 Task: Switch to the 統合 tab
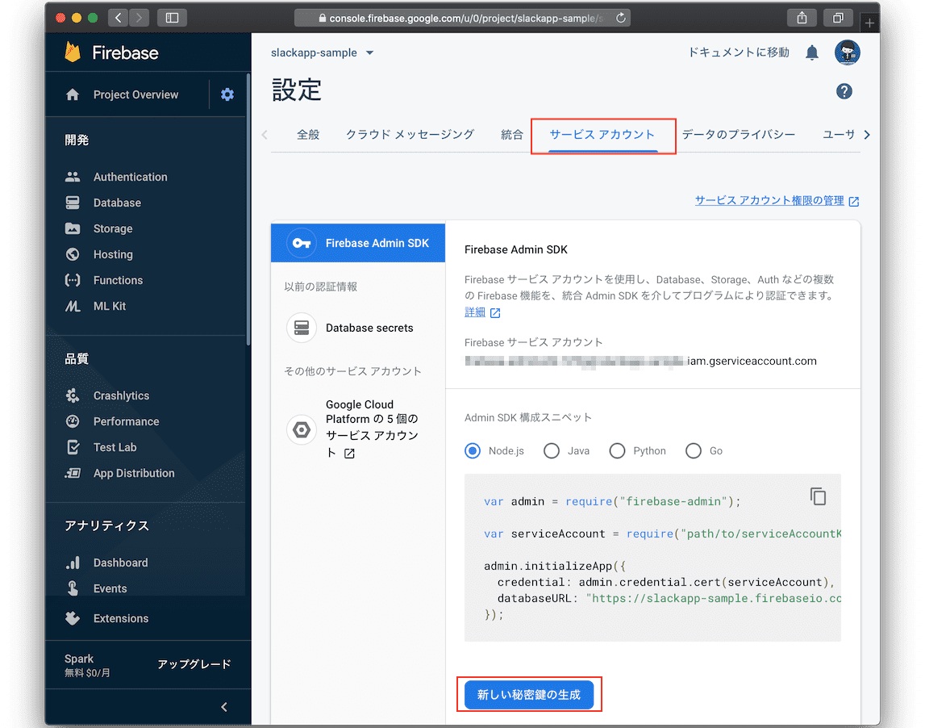[x=512, y=135]
